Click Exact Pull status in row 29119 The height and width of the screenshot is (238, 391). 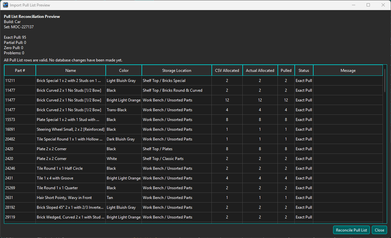(304, 217)
